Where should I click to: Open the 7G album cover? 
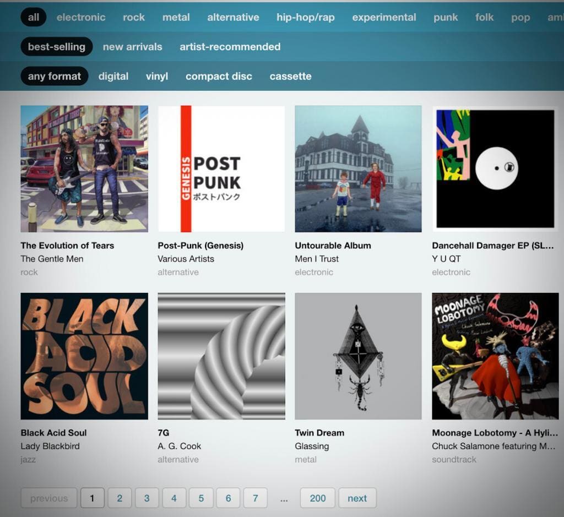[x=221, y=356]
